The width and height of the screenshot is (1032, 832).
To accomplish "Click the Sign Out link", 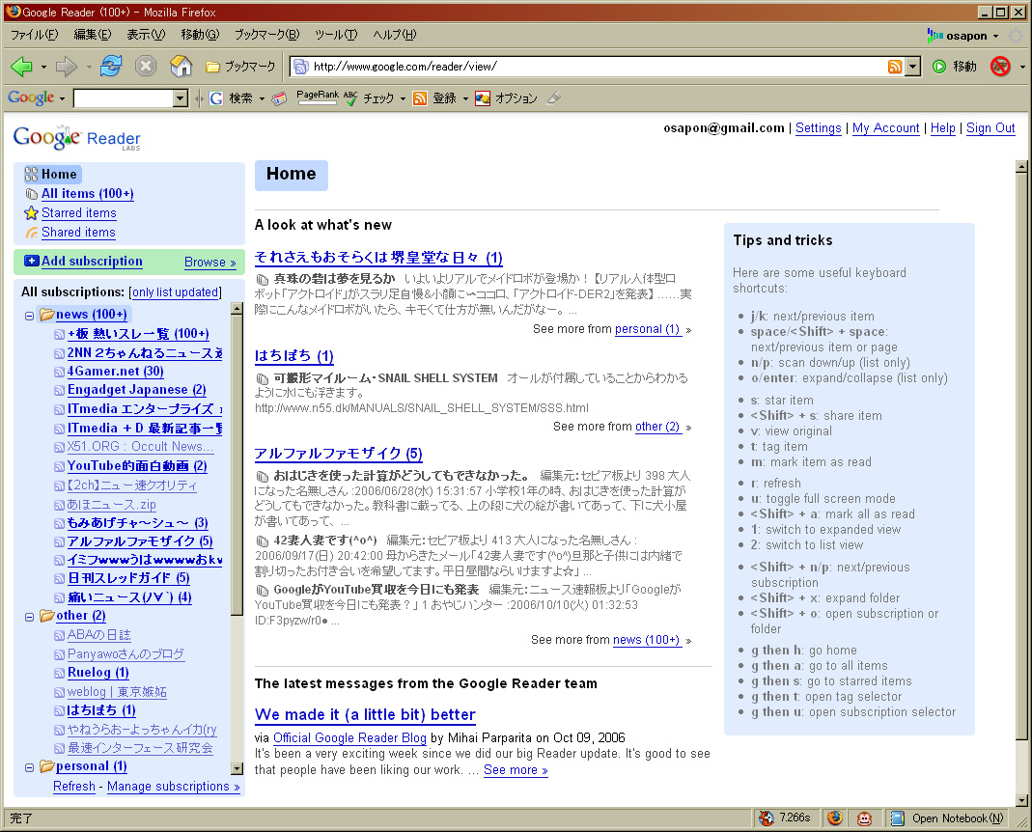I will 990,128.
